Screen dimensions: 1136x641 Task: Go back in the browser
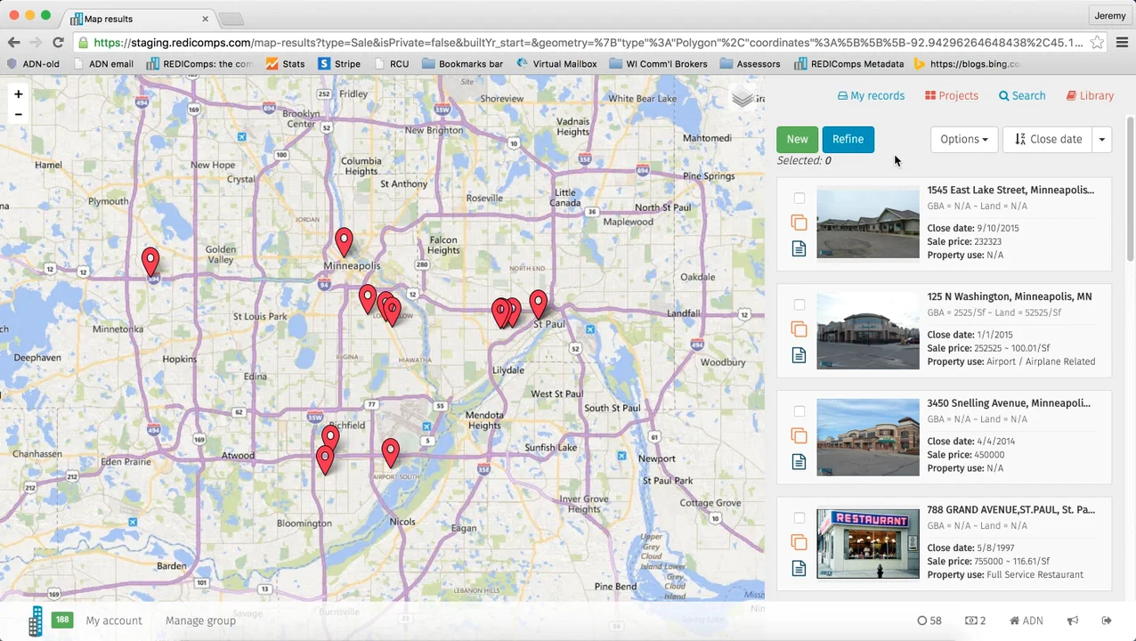tap(13, 42)
